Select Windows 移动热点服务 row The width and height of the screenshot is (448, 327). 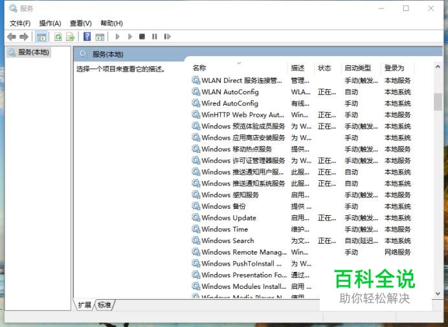coord(302,149)
